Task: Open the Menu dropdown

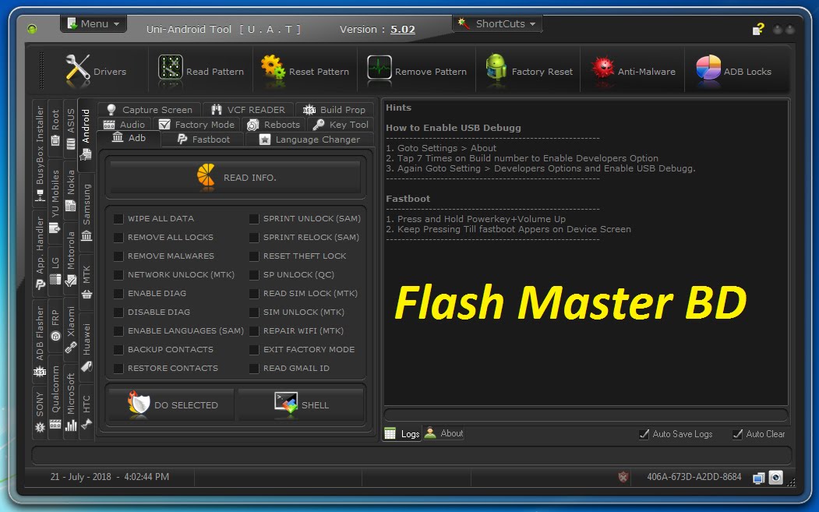Action: (94, 23)
